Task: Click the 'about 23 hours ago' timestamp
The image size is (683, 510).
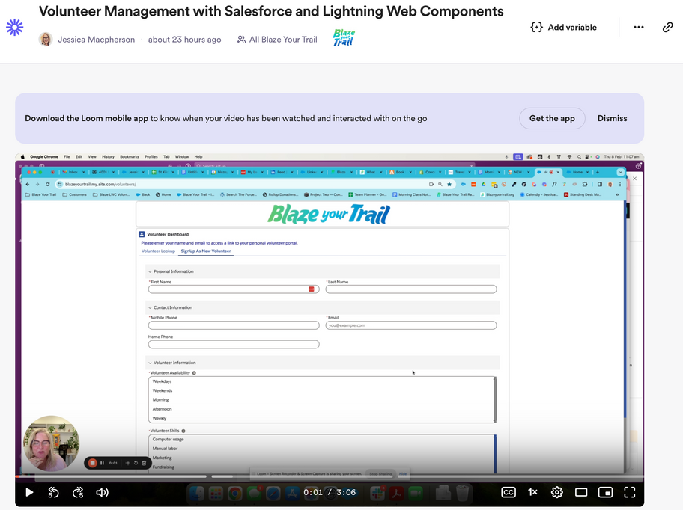Action: (x=185, y=40)
